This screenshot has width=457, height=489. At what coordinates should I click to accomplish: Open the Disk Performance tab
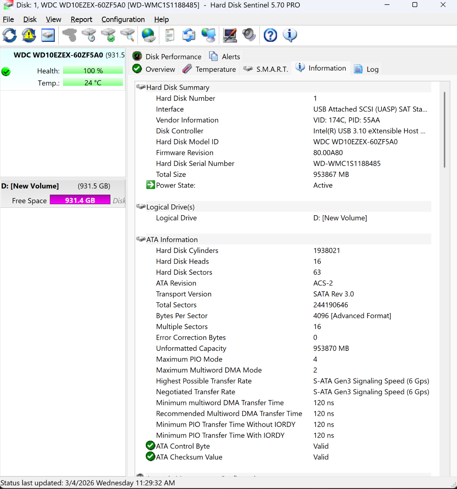(167, 56)
